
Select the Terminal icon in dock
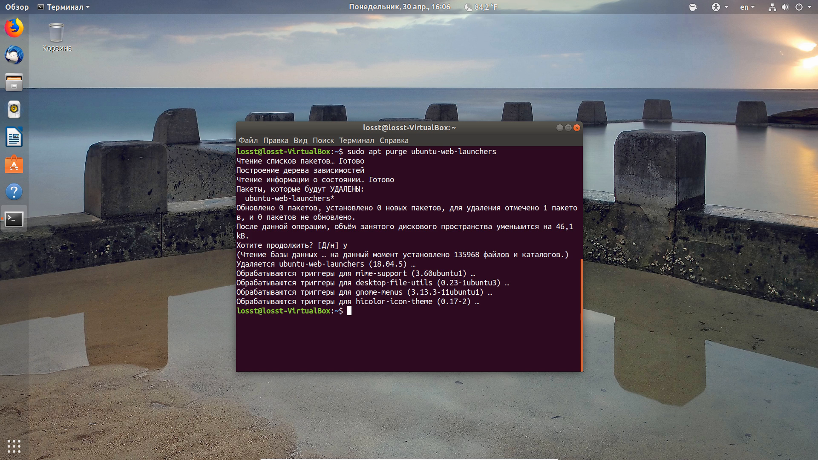point(14,219)
